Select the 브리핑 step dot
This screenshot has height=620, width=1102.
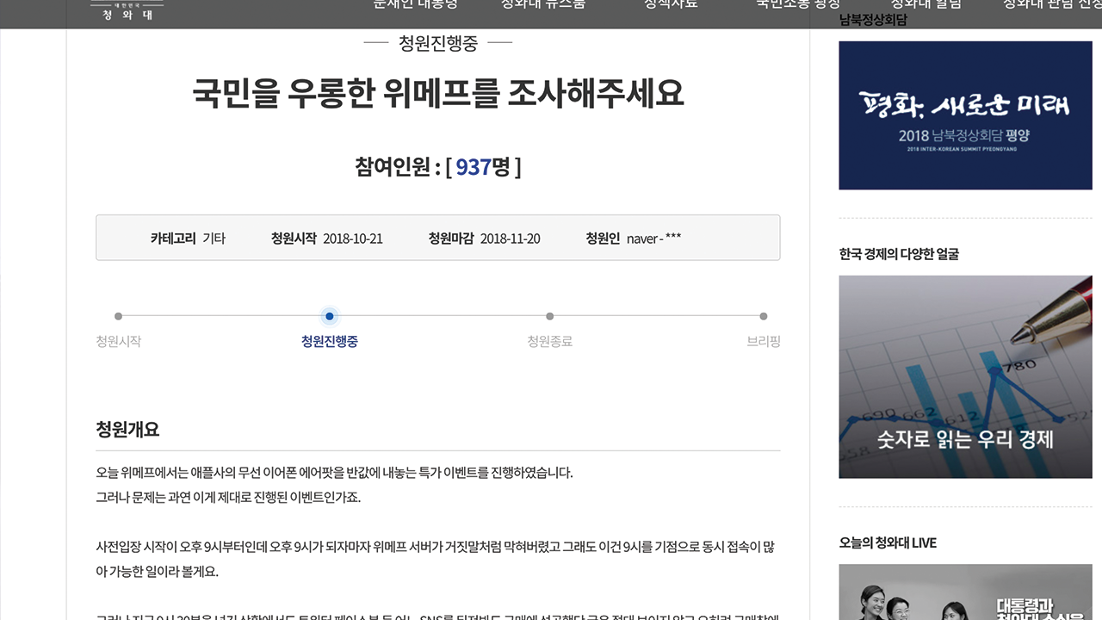point(764,316)
